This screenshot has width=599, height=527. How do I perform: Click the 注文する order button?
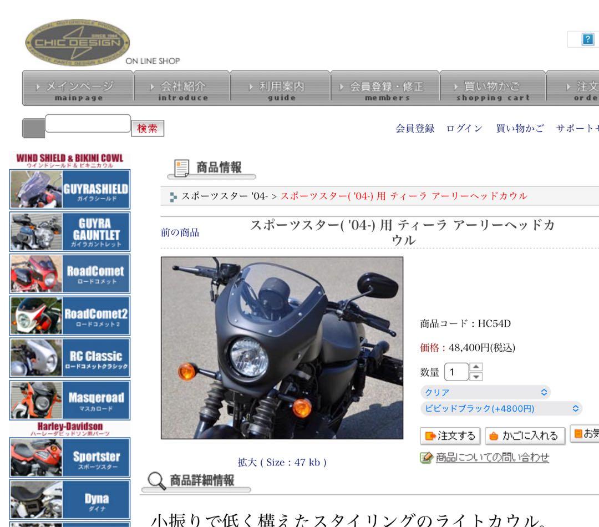(x=450, y=436)
